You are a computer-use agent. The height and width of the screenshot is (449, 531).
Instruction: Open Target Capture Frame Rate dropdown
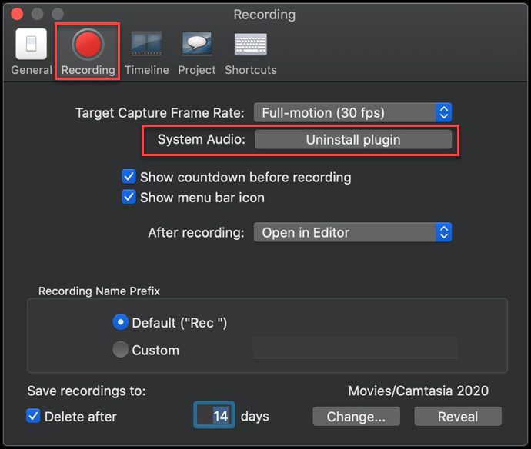[352, 112]
